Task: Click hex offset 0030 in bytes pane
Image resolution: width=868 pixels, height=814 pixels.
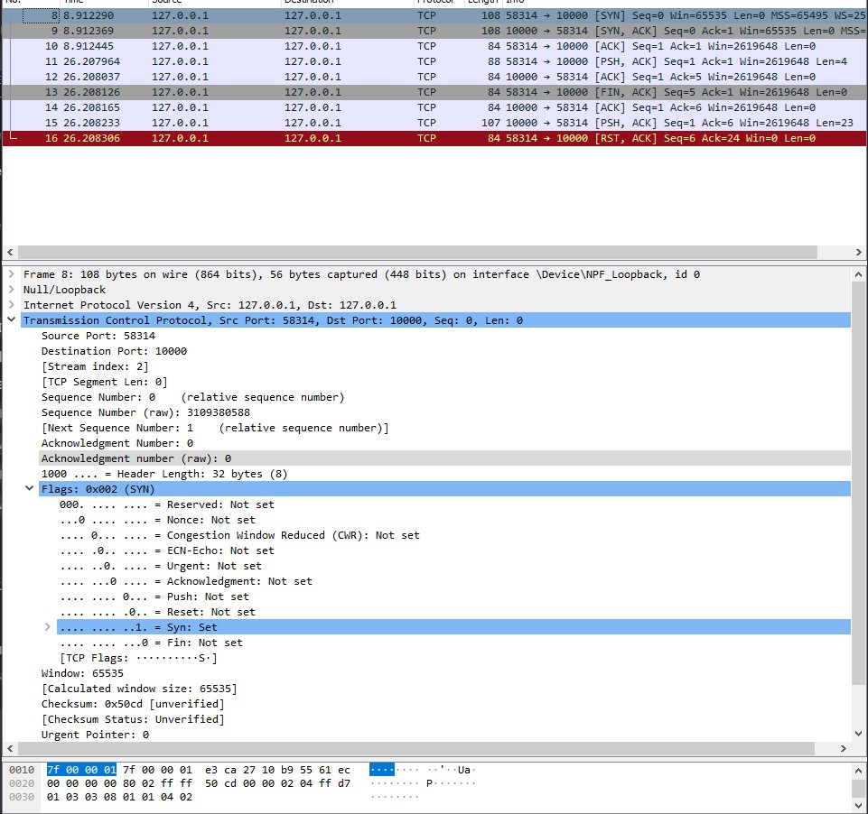Action: coord(22,797)
